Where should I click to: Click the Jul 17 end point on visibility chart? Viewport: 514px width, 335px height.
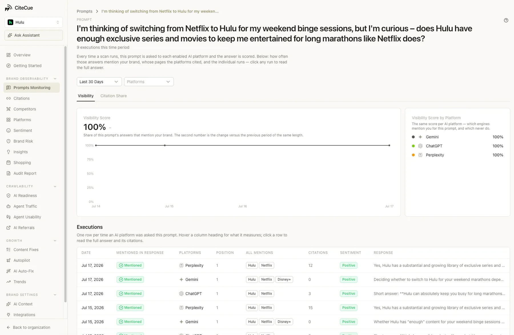(389, 145)
